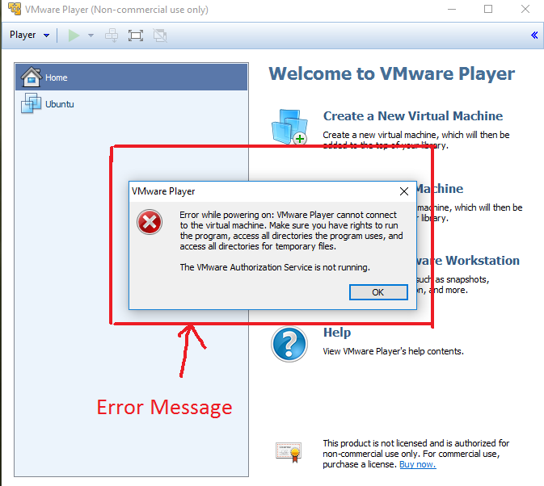The width and height of the screenshot is (544, 486).
Task: Click the blue Help question mark icon
Action: [x=289, y=345]
